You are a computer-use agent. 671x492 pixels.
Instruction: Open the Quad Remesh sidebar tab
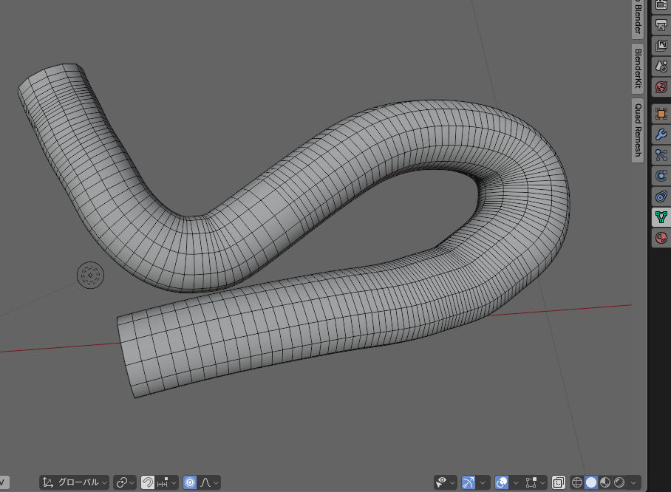[638, 130]
